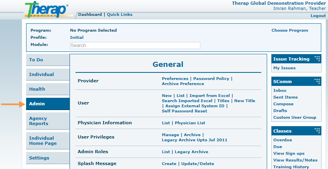Open Self Password Reset
The height and width of the screenshot is (169, 328).
click(185, 111)
